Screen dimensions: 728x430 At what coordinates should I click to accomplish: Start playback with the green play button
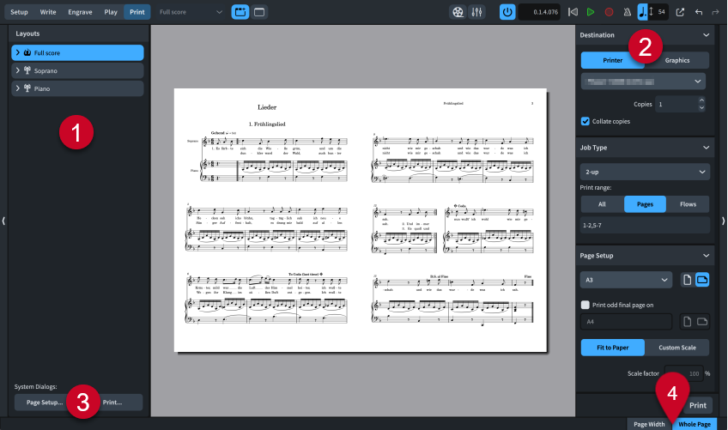pyautogui.click(x=591, y=12)
